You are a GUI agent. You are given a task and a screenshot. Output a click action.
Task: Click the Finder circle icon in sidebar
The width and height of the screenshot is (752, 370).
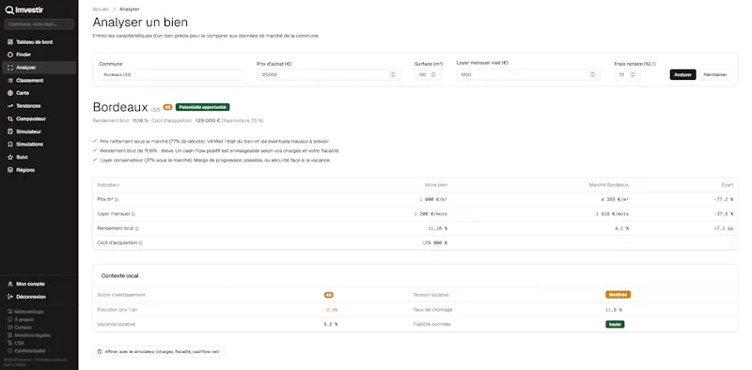click(10, 54)
